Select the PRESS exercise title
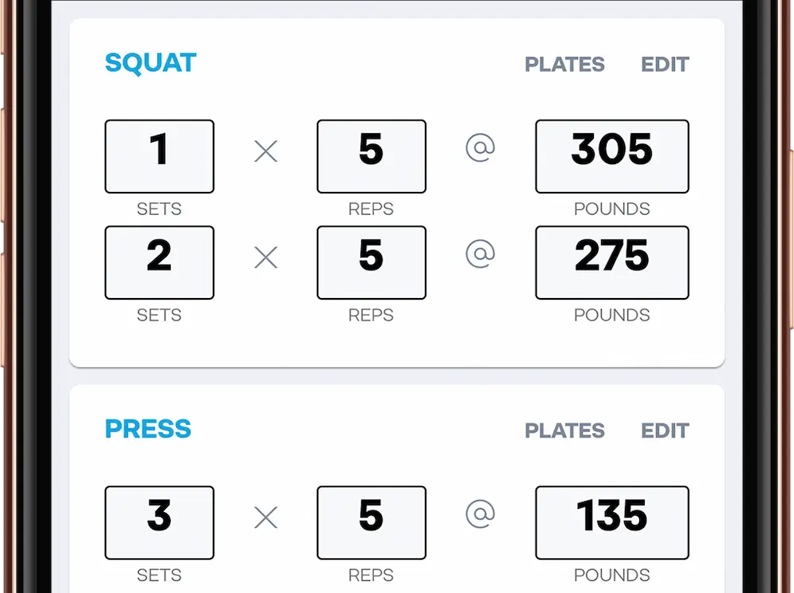The image size is (794, 593). pyautogui.click(x=148, y=429)
